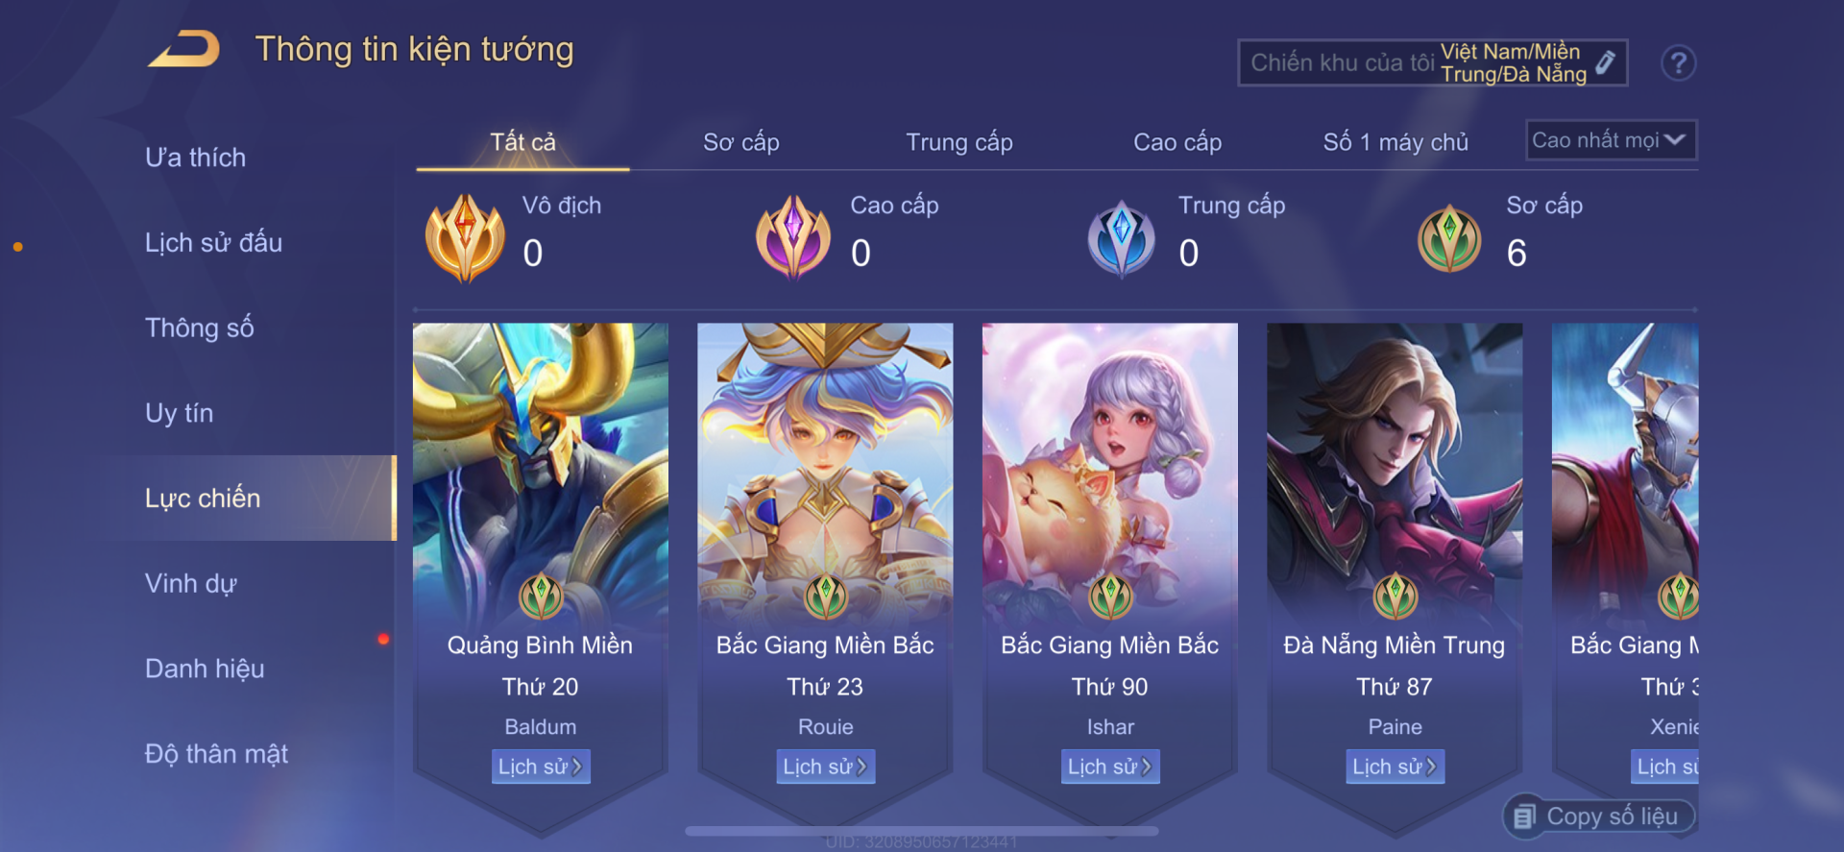Click the Vô địch gold emblem icon
Screen dimensions: 1844x852
point(465,237)
